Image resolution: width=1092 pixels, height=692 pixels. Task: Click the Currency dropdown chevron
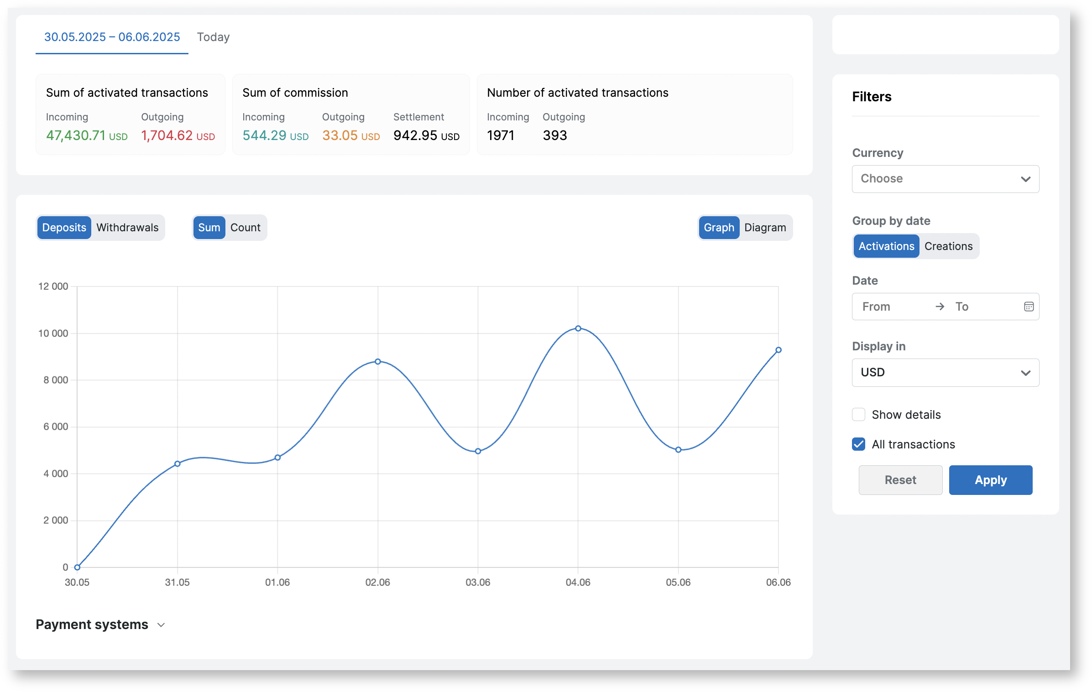tap(1025, 179)
